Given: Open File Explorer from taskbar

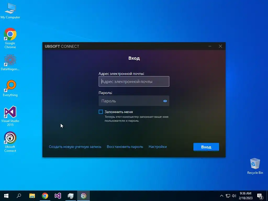Looking at the screenshot, I should pyautogui.click(x=32, y=196).
